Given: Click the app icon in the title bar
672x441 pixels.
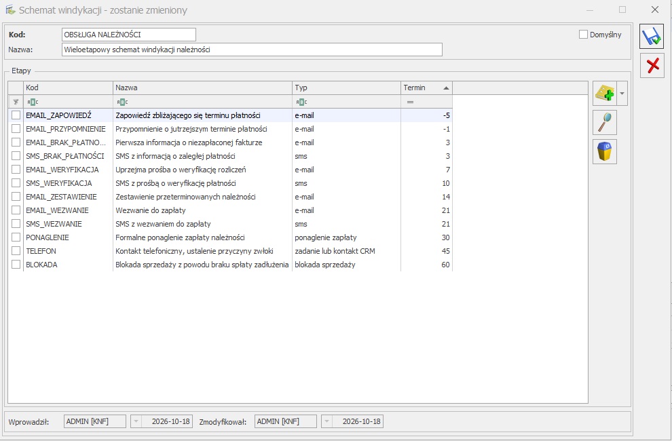Looking at the screenshot, I should pos(10,9).
